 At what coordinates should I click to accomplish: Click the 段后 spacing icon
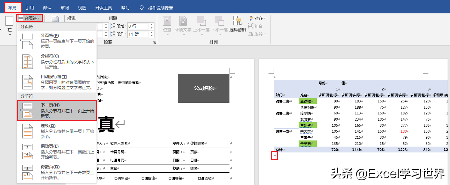click(x=113, y=34)
